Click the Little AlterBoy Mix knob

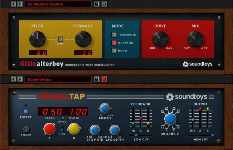point(195,39)
